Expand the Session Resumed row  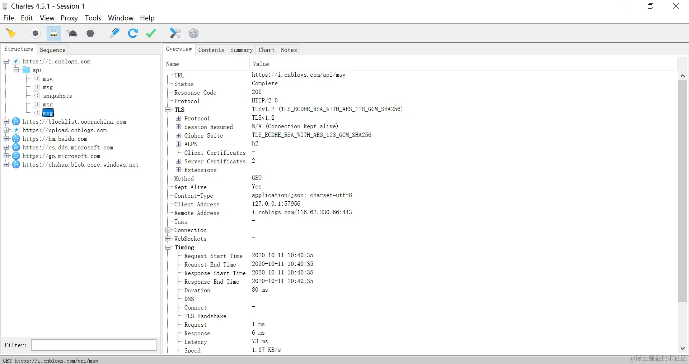coord(178,127)
